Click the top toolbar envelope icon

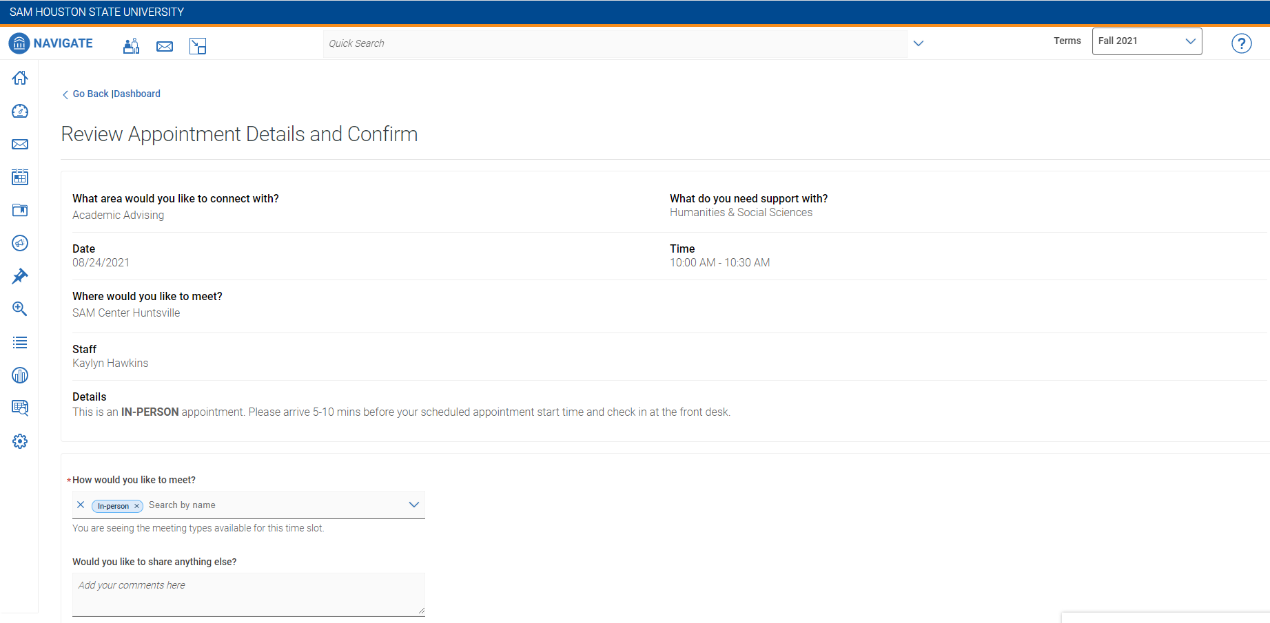pyautogui.click(x=165, y=46)
